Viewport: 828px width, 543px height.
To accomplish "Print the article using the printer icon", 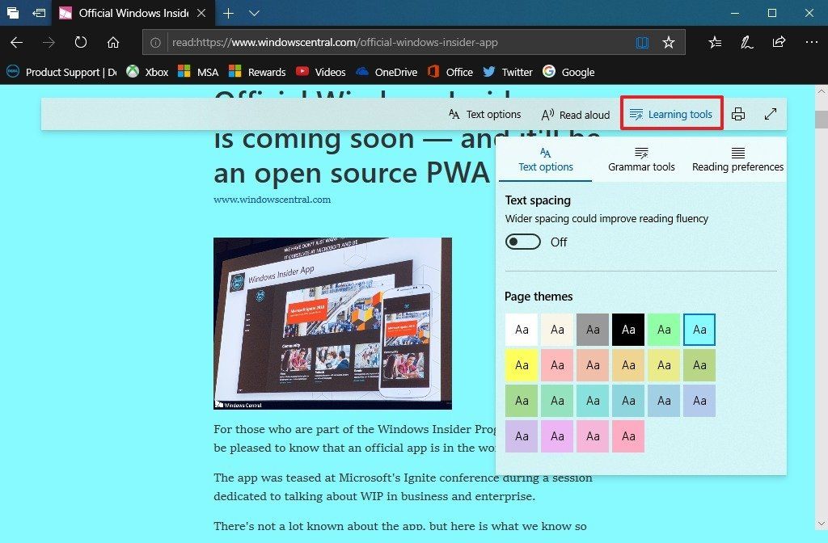I will tap(738, 114).
